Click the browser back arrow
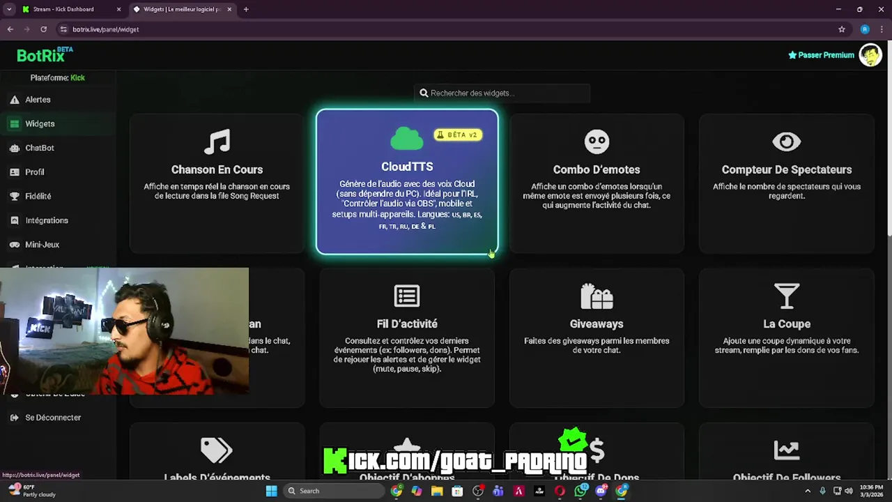This screenshot has height=502, width=892. pyautogui.click(x=10, y=29)
